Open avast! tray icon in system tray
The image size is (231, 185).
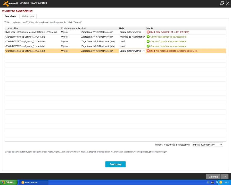click(x=221, y=182)
